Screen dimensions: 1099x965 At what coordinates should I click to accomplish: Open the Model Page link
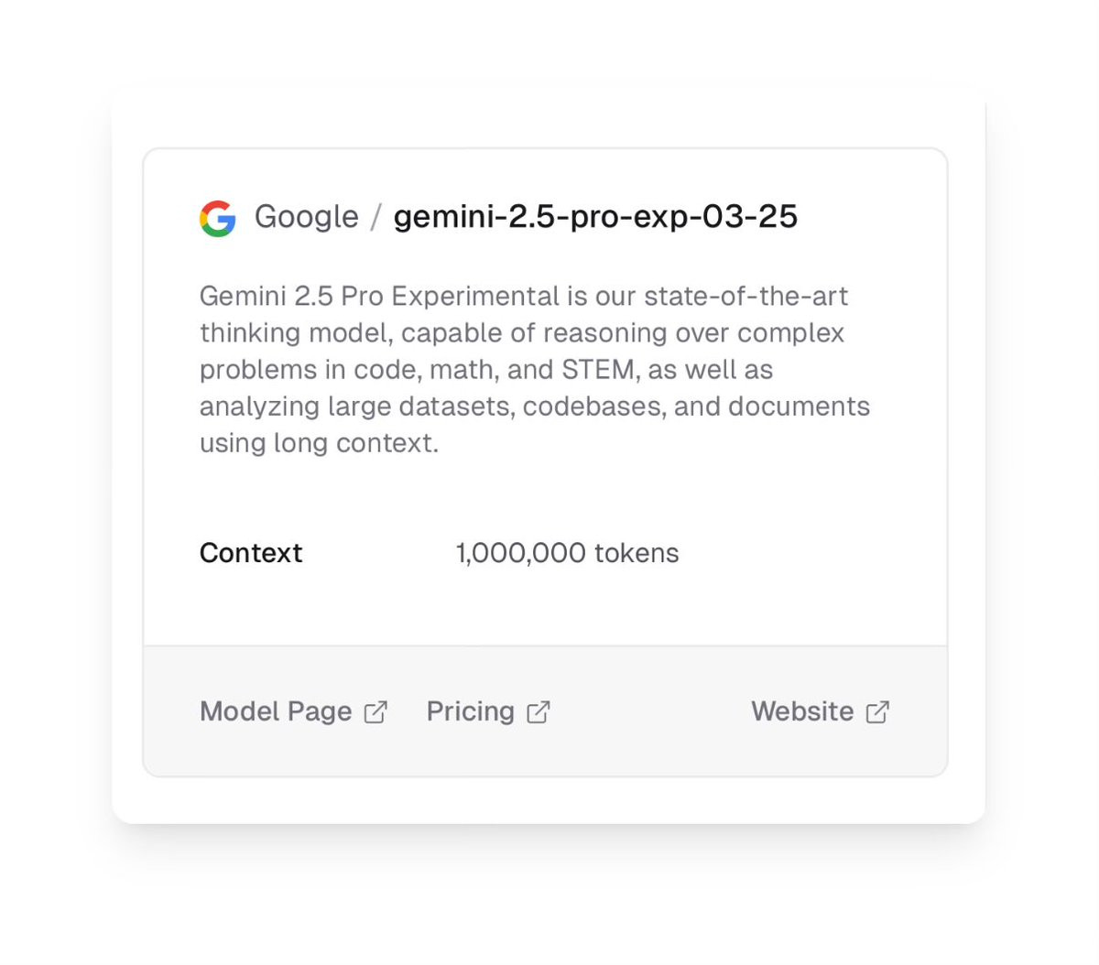pyautogui.click(x=293, y=711)
